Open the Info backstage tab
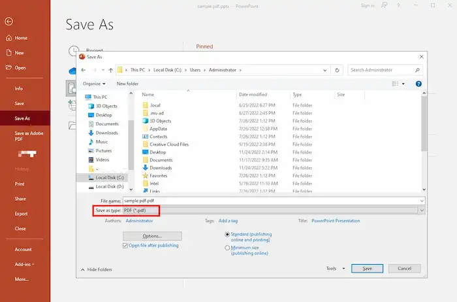The image size is (457, 302). click(x=19, y=88)
